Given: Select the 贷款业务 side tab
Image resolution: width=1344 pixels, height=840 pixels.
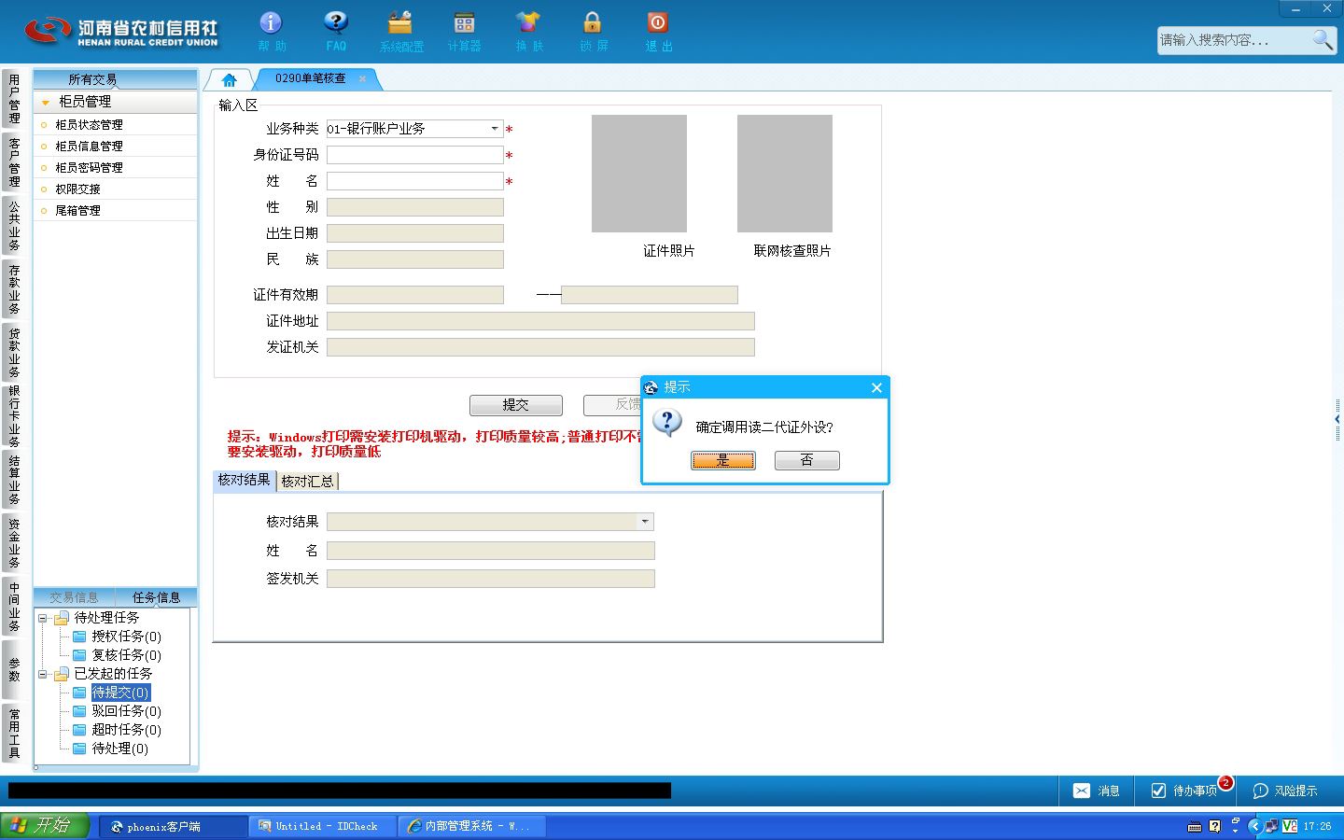Looking at the screenshot, I should tap(14, 352).
